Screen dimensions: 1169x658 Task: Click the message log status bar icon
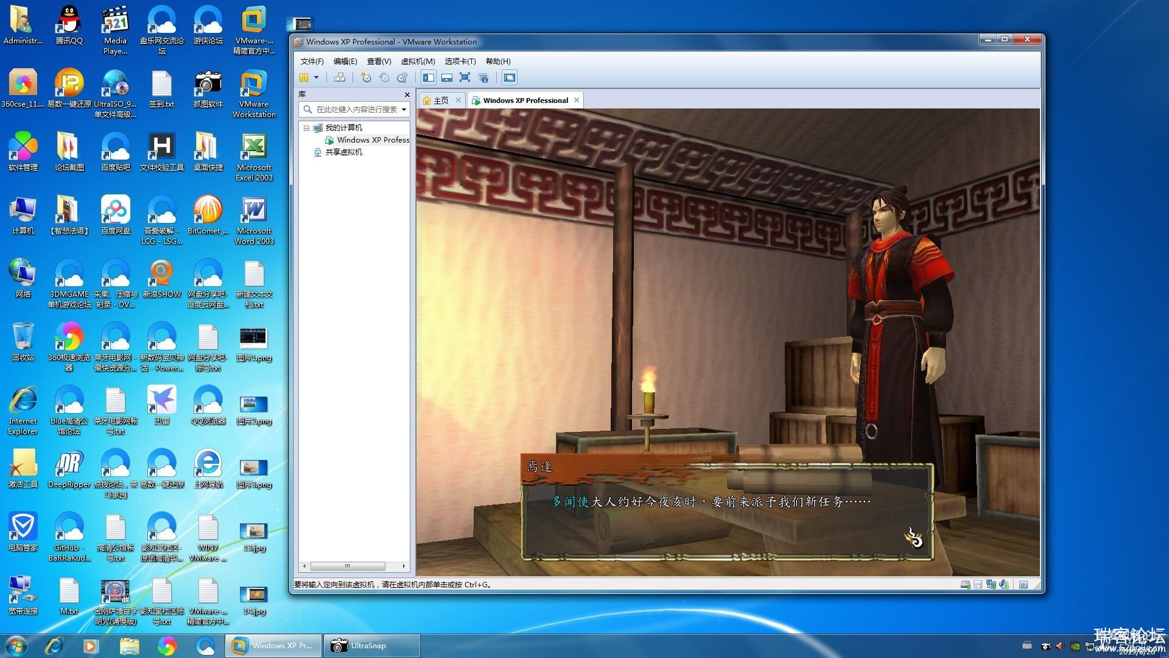click(1023, 585)
